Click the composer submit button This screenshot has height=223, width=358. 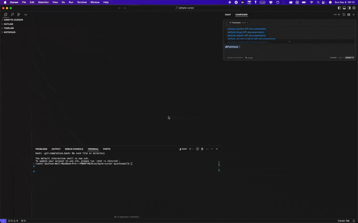(349, 58)
